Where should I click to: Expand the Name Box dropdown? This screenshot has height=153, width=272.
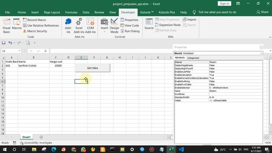coord(19,51)
